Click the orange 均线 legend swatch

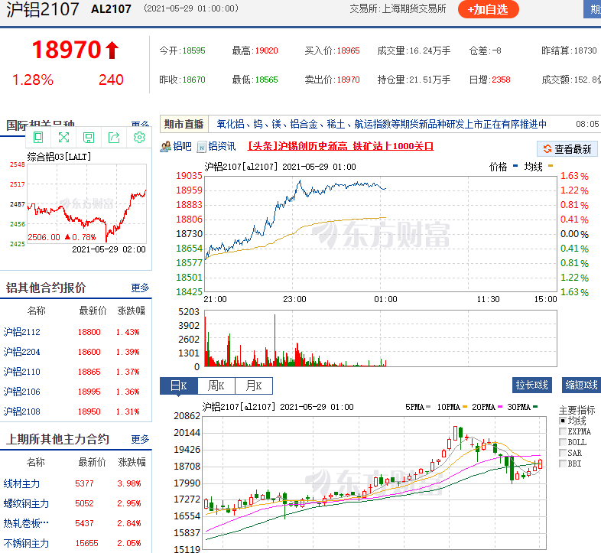click(x=551, y=166)
